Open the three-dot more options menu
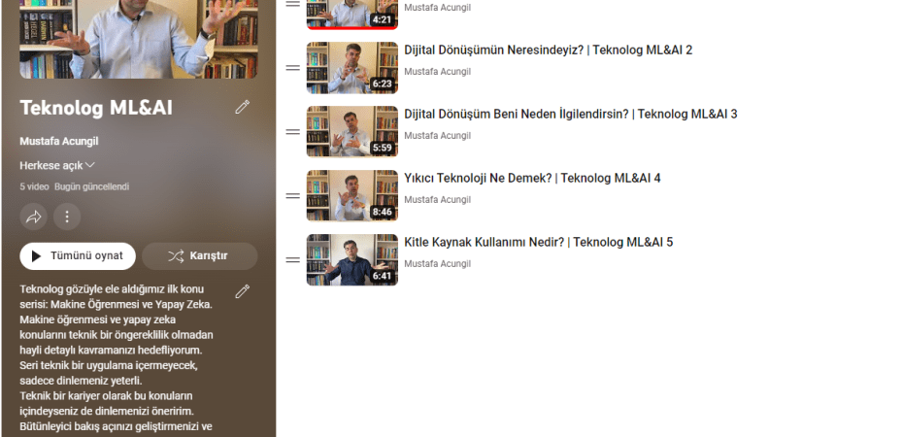903x437 pixels. point(66,217)
